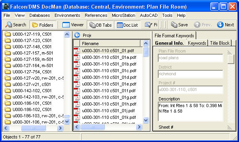Click PDF icon of u000-301-110 c501_01k.pdf

tap(77, 117)
